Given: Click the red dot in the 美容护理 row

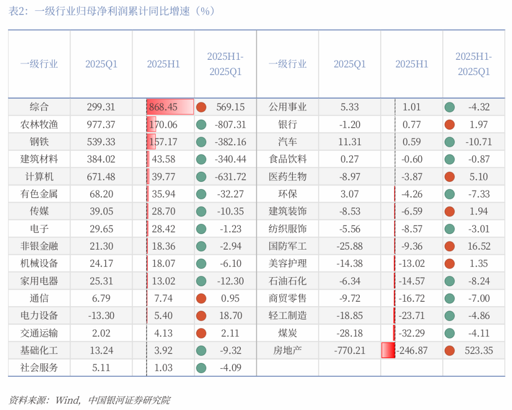Looking at the screenshot, I should point(449,263).
